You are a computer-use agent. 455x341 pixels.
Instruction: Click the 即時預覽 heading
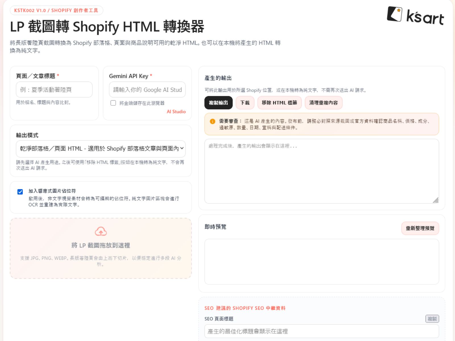215,227
